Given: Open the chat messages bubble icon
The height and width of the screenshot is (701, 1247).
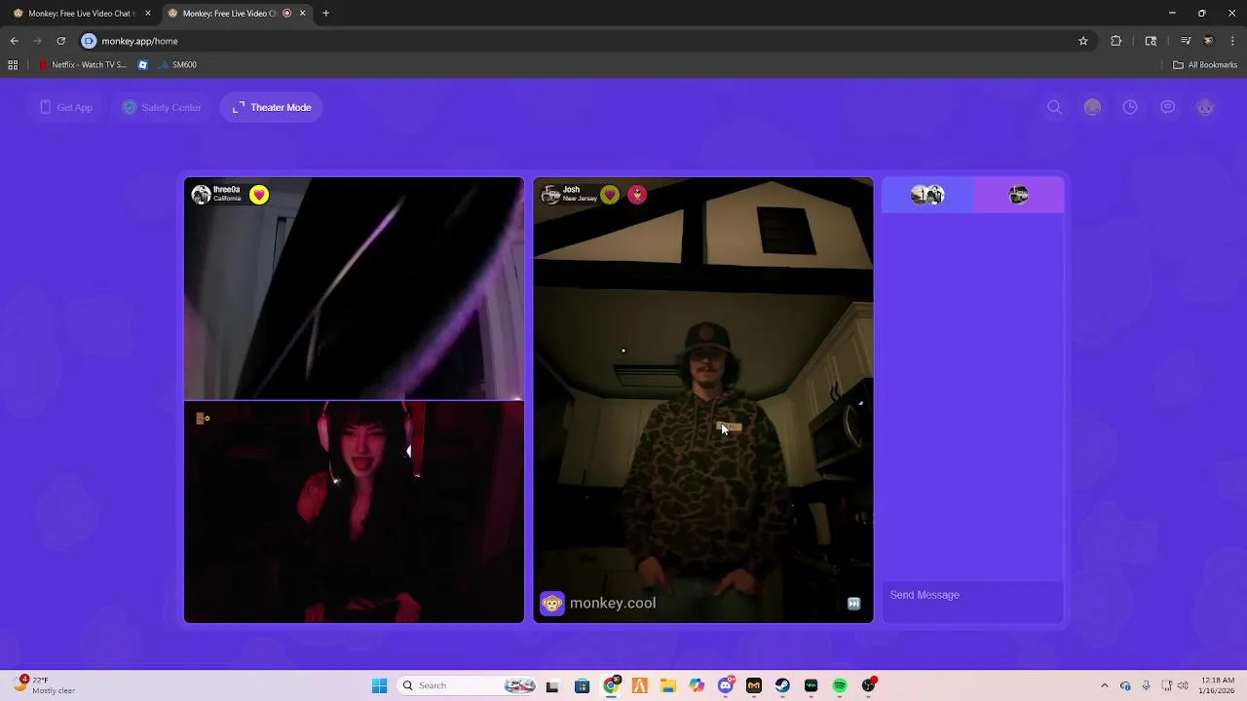Looking at the screenshot, I should pos(1167,107).
